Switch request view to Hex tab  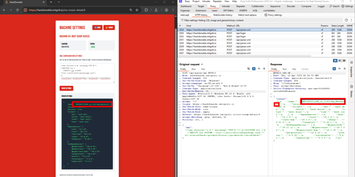point(203,69)
